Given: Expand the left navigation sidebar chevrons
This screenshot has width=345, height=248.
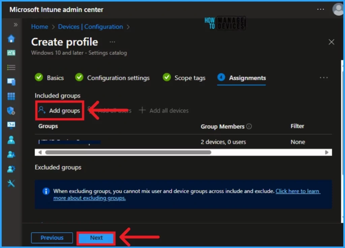Looking at the screenshot, I should pos(15,25).
